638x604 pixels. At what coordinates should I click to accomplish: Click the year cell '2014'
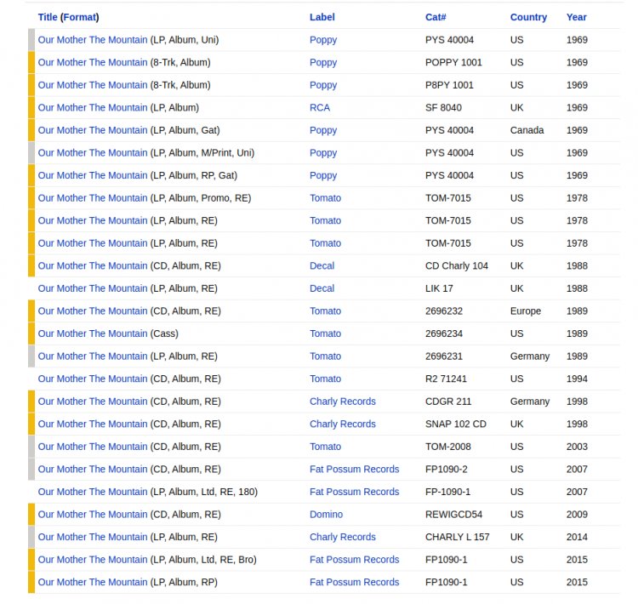pos(577,537)
